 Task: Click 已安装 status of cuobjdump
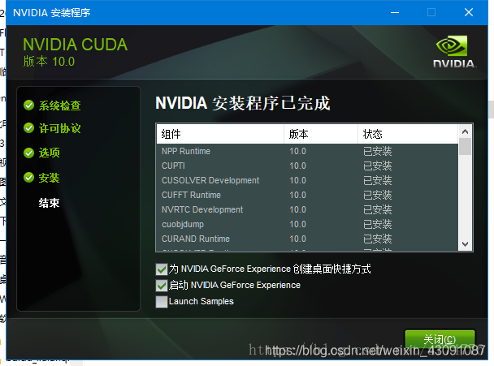tap(378, 224)
